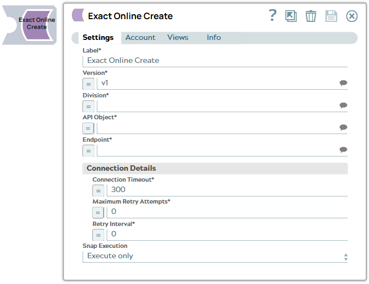Switch to the Account tab

[140, 38]
